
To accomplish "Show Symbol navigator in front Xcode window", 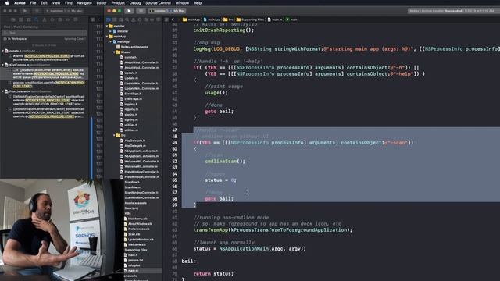I will click(121, 20).
